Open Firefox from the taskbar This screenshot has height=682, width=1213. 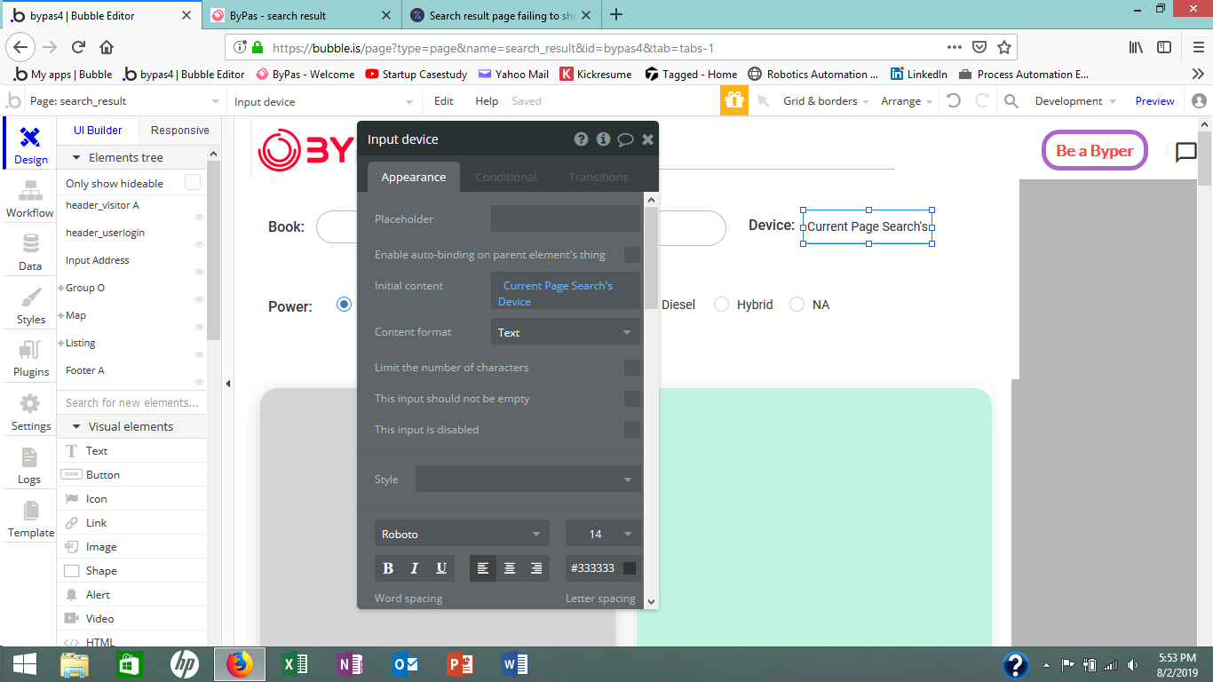(x=240, y=664)
